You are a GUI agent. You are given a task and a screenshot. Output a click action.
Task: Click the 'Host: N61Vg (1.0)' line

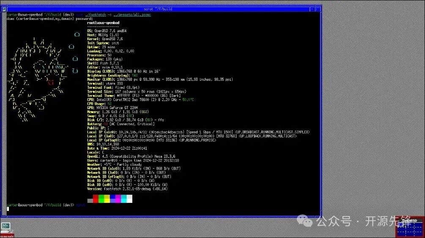pos(103,35)
